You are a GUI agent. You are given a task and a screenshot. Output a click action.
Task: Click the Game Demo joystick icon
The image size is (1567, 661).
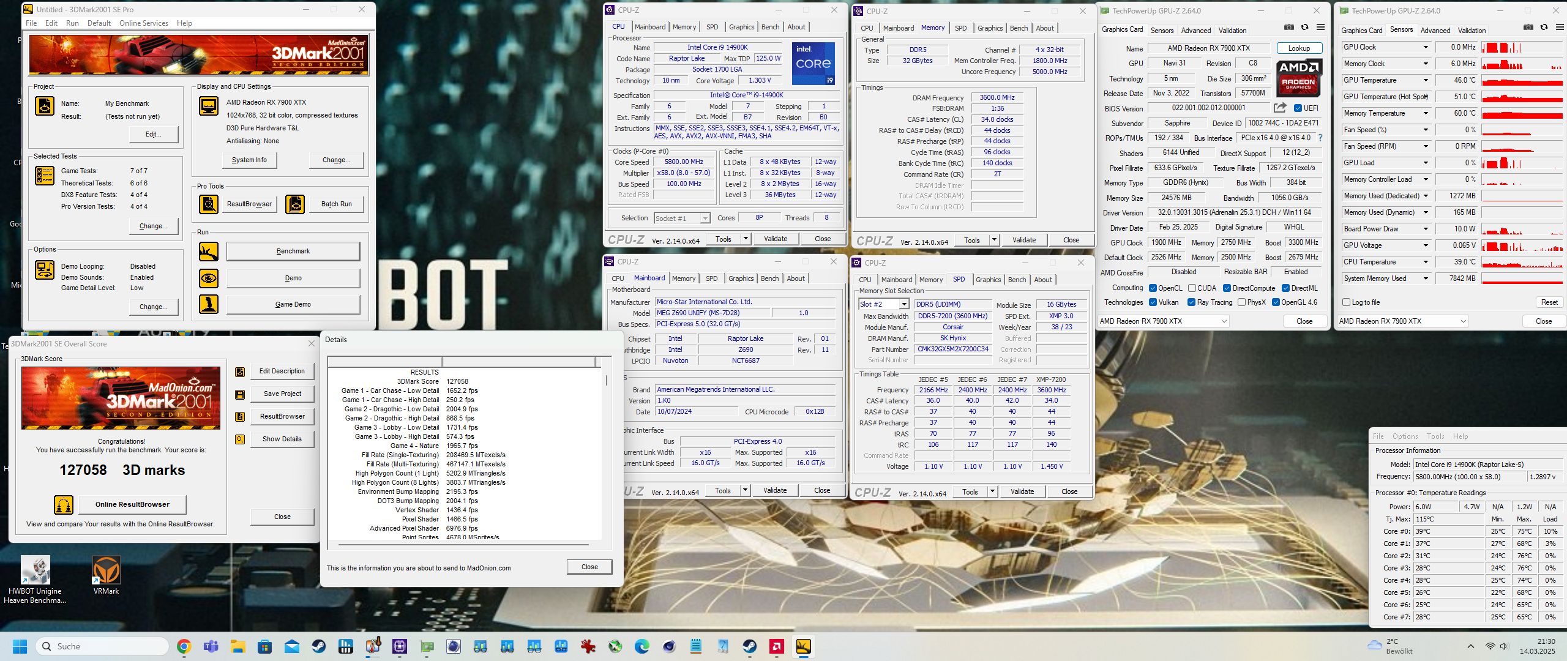[209, 304]
